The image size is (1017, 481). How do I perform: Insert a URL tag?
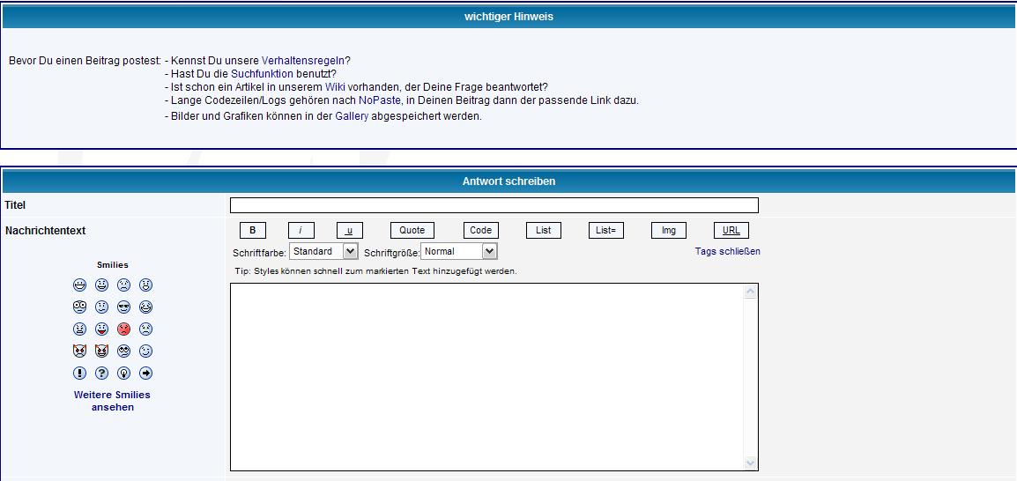click(x=731, y=230)
